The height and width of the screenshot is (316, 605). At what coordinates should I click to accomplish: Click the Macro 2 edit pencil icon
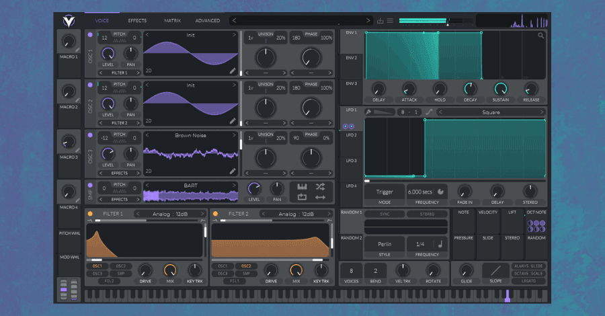(x=77, y=100)
